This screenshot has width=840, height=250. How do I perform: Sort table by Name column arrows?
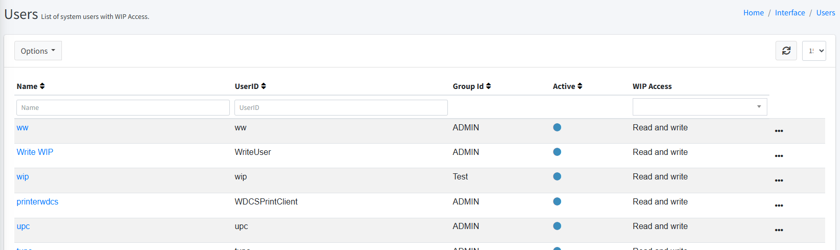[x=42, y=86]
